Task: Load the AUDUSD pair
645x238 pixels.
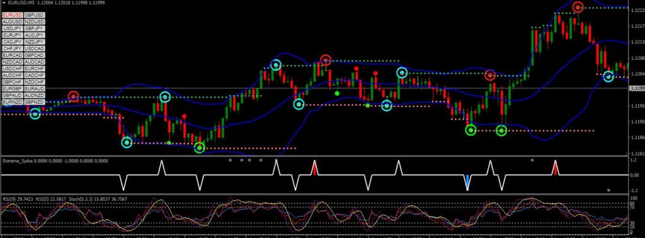Action: pyautogui.click(x=13, y=22)
